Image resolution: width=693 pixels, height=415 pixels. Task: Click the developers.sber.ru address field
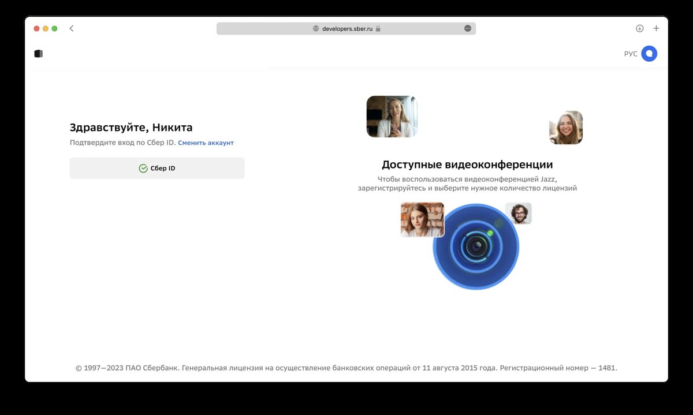click(346, 28)
